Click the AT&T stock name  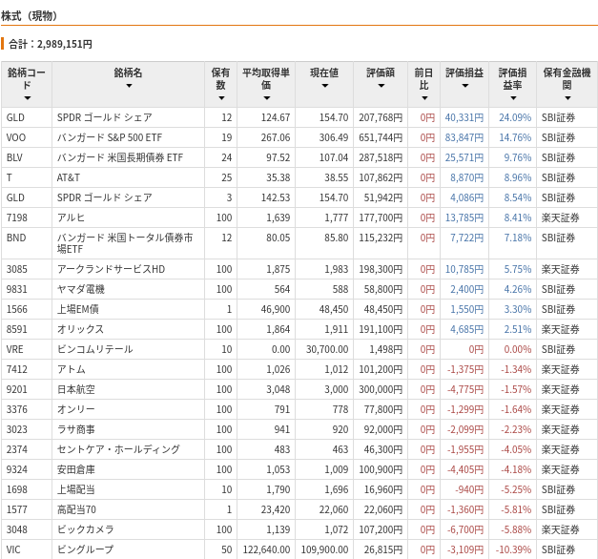point(69,177)
